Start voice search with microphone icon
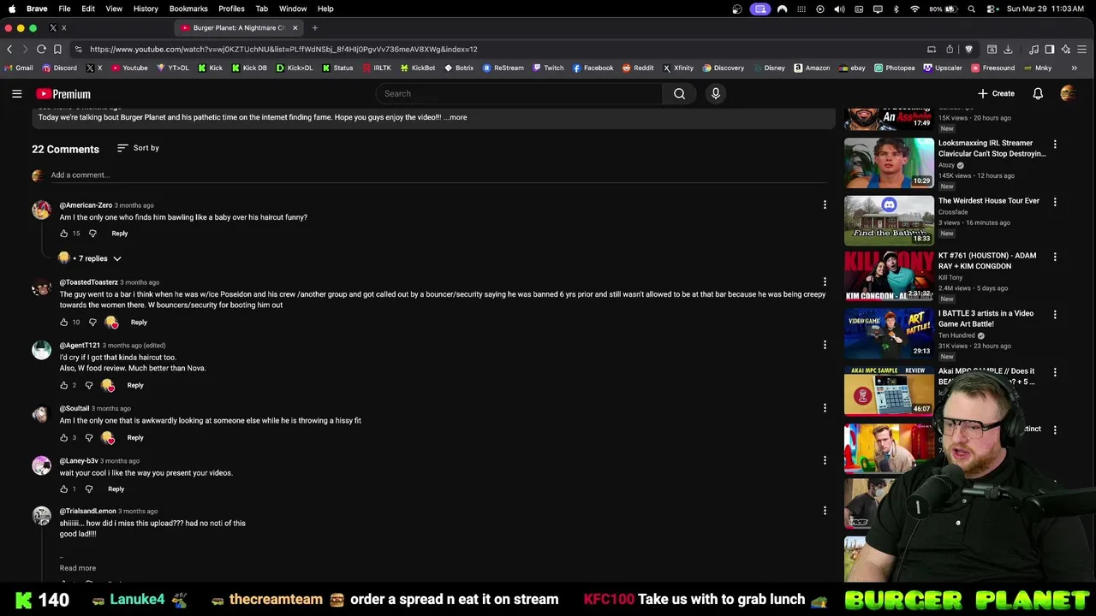Viewport: 1096px width, 616px height. 716,93
